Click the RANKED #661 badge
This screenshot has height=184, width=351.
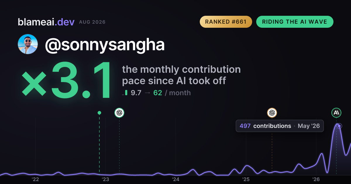click(x=226, y=22)
